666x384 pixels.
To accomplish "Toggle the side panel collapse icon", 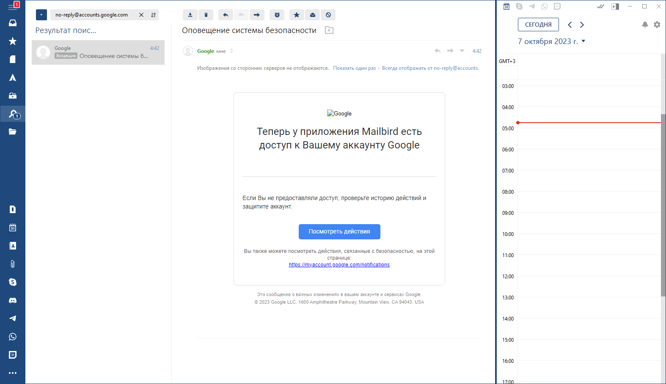I will point(615,6).
